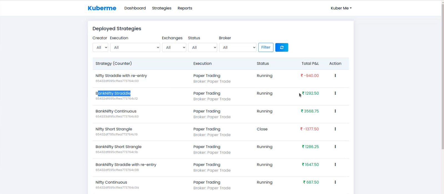444x194 pixels.
Task: Click the Close status of Nifty Short Strangle
Action: (x=262, y=129)
